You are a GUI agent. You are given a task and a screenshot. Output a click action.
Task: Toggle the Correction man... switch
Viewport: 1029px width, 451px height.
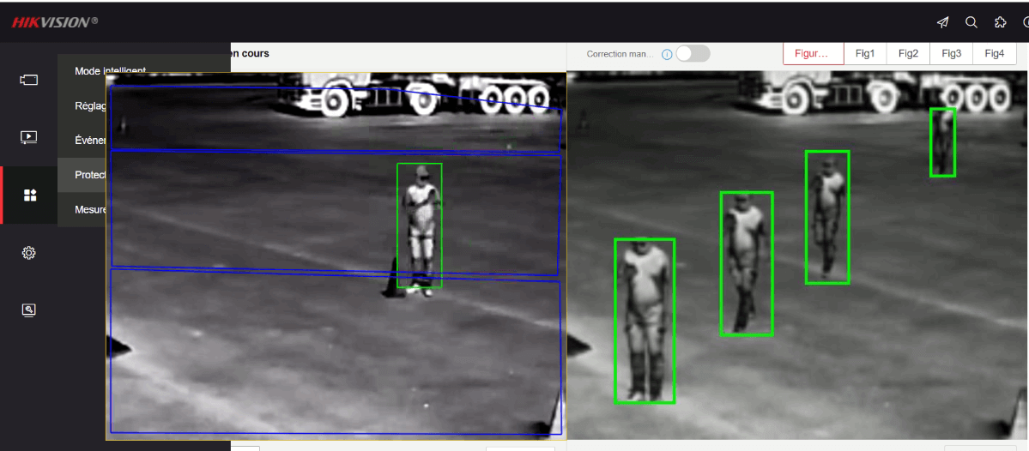pos(693,53)
